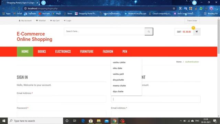The height and width of the screenshot is (124, 220).
Task: Go to My Account link
Action: 25,21
